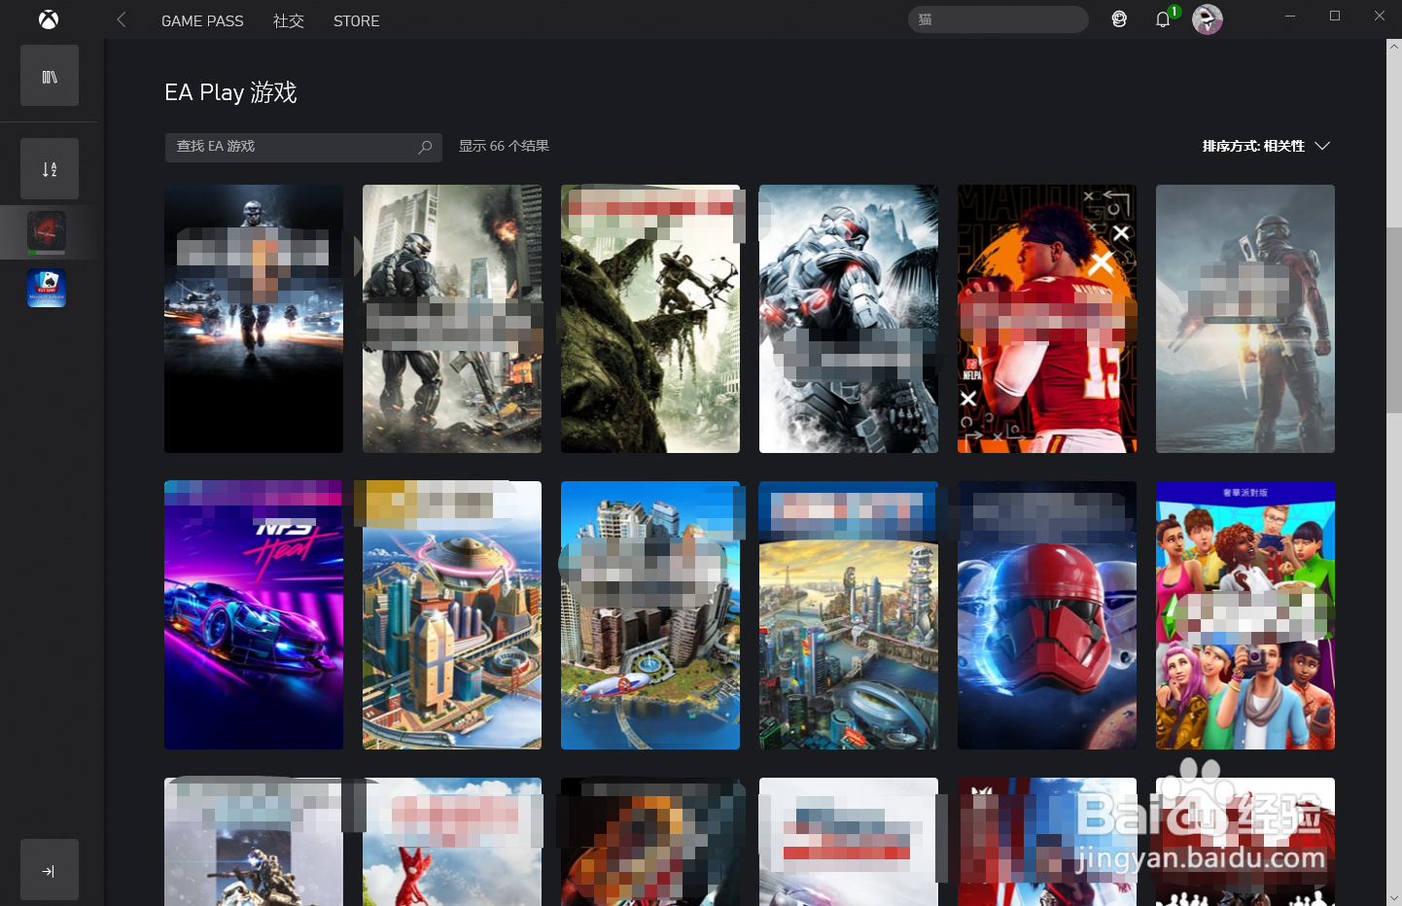Open The Sims 4 group cover
Viewport: 1402px width, 906px height.
[x=1245, y=614]
